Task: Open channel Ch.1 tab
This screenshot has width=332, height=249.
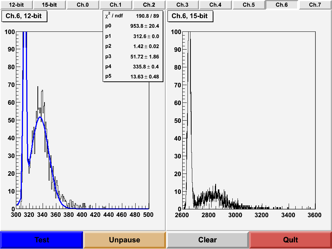Action: [x=116, y=5]
